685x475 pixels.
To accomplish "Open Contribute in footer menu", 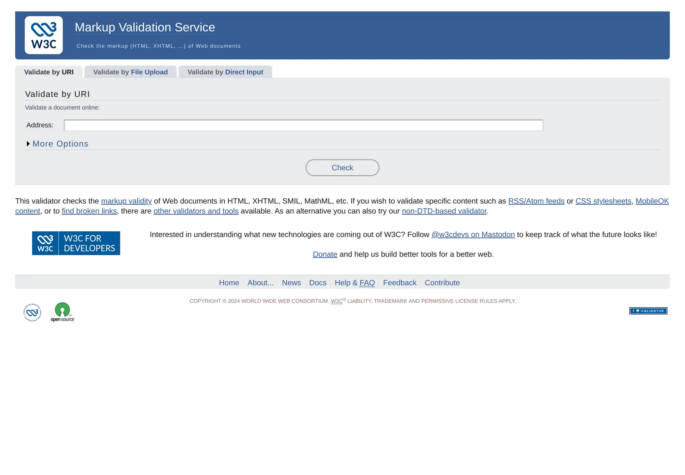I will [x=442, y=283].
